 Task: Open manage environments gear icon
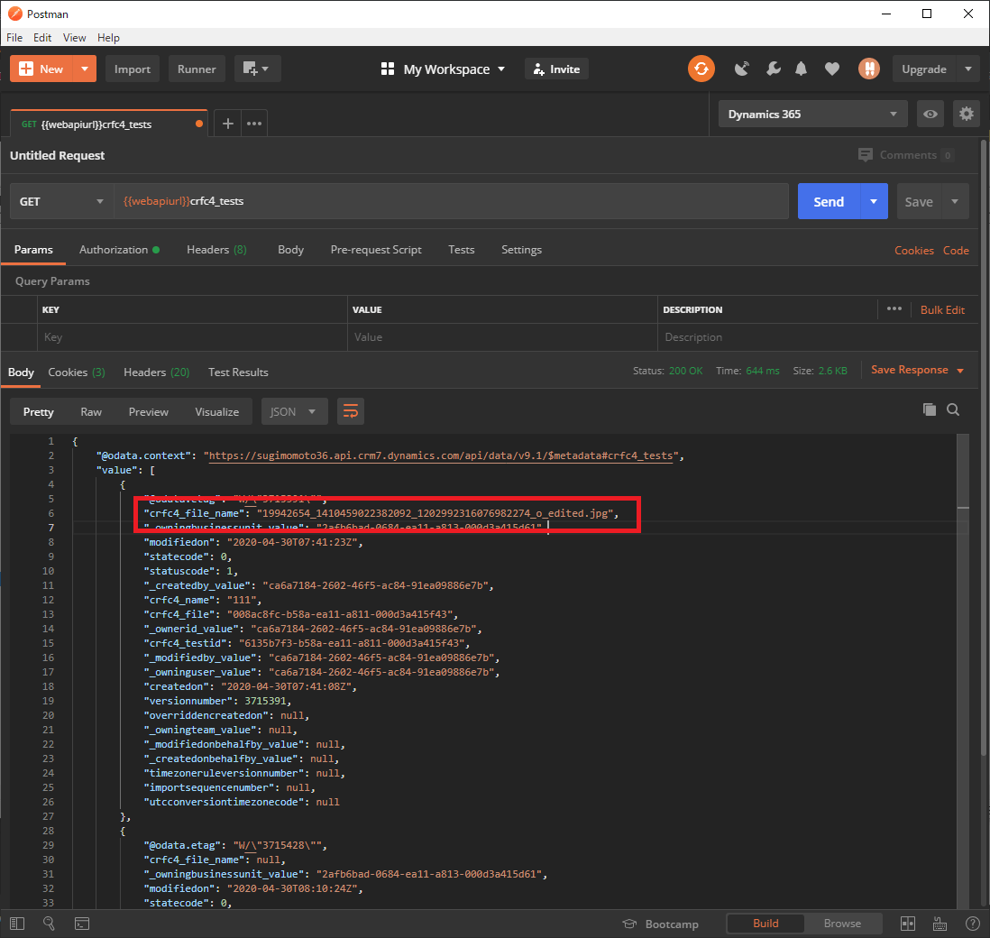click(x=967, y=115)
